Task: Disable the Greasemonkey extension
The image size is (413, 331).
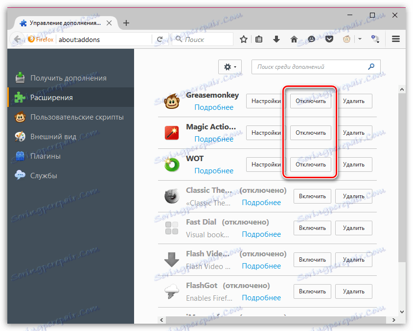Action: click(x=311, y=101)
